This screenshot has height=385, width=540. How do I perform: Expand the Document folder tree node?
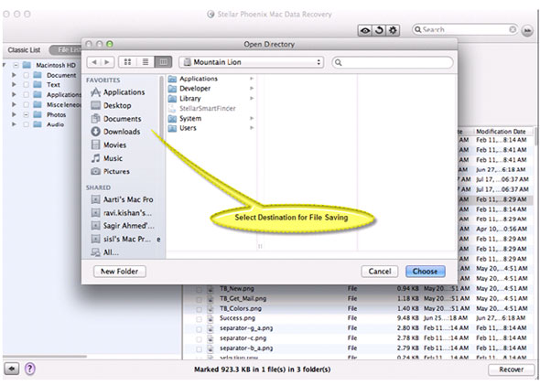14,75
